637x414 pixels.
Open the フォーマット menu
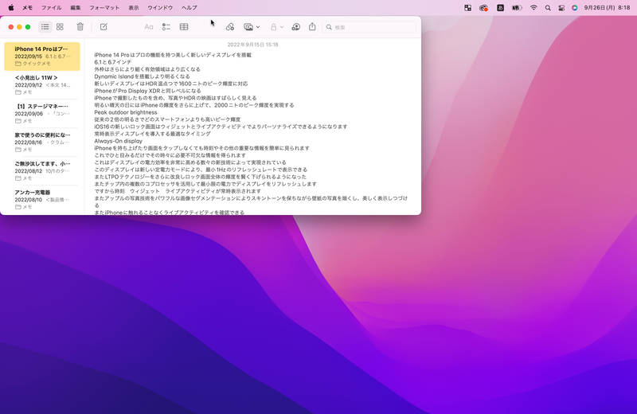pyautogui.click(x=104, y=7)
